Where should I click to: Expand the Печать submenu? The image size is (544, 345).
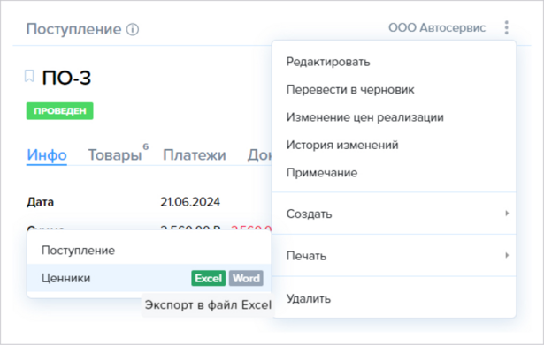pos(394,256)
